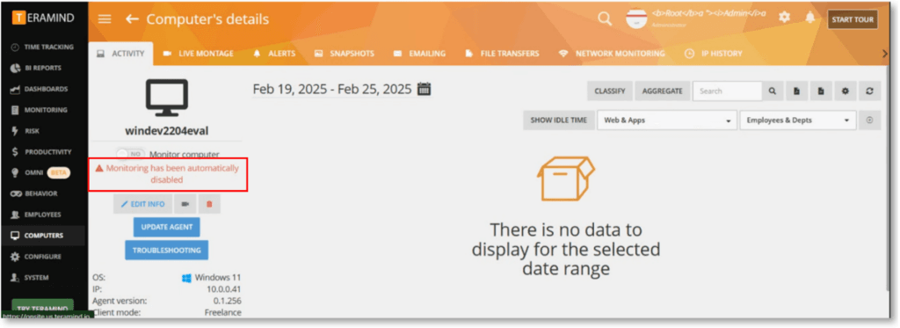Open the File Transfers tab
The height and width of the screenshot is (328, 900).
coord(502,54)
